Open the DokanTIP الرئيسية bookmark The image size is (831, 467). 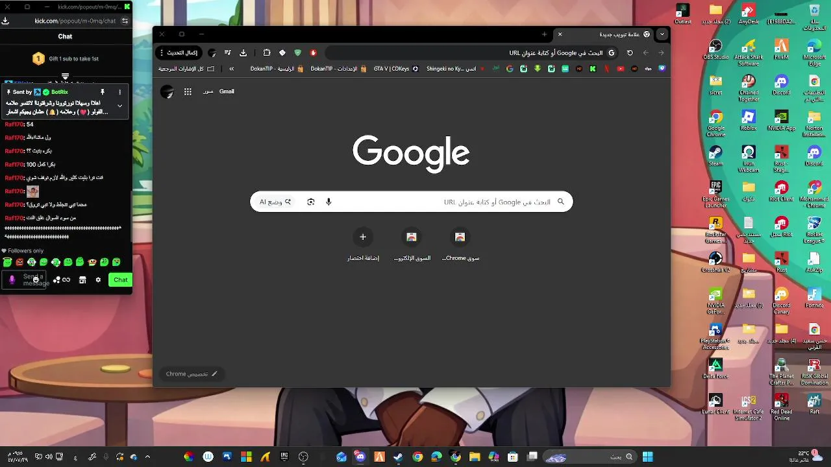277,69
